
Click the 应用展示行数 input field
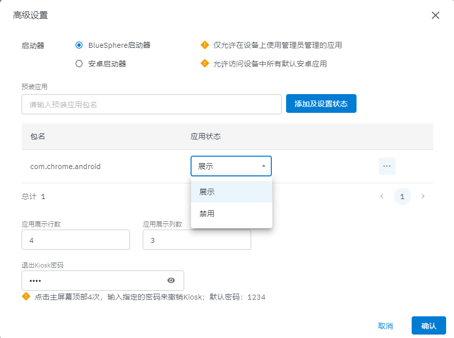pyautogui.click(x=76, y=240)
